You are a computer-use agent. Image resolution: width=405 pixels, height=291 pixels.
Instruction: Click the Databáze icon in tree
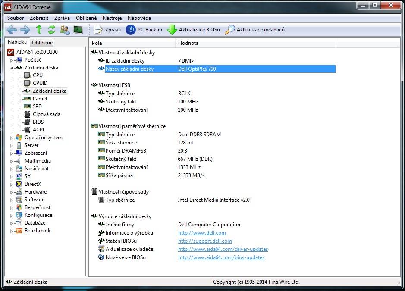pyautogui.click(x=19, y=223)
